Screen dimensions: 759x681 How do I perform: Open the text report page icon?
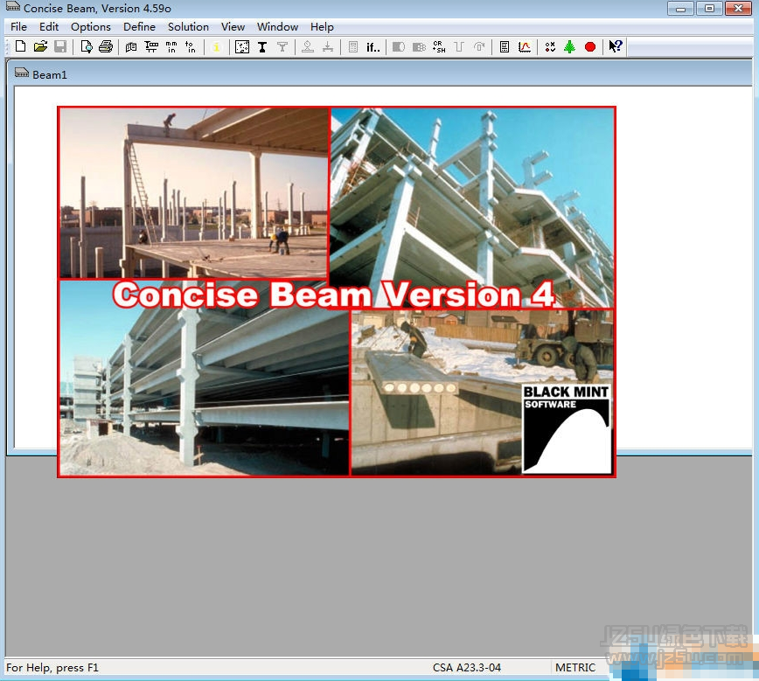(x=505, y=47)
